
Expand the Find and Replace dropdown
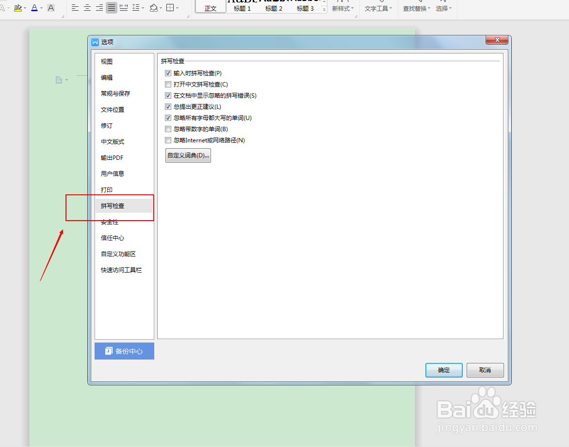416,9
